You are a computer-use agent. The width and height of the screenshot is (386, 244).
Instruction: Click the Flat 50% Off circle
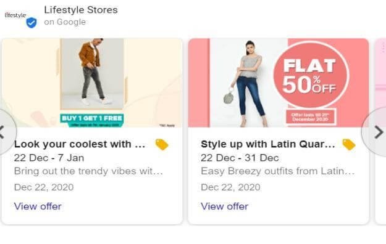(311, 75)
